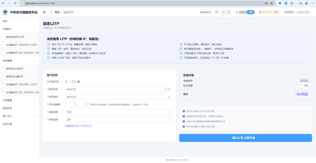The width and height of the screenshot is (316, 163).
Task: Click 确认订单 立即开通 button
Action: [x=246, y=138]
